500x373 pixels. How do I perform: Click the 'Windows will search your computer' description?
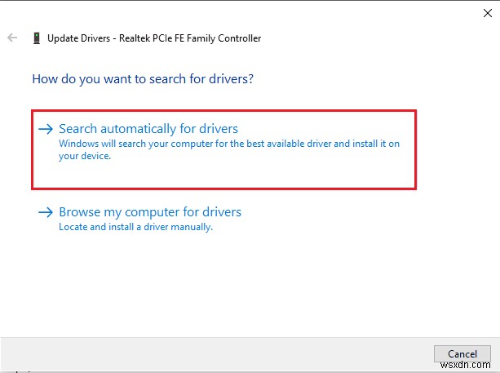tap(228, 144)
